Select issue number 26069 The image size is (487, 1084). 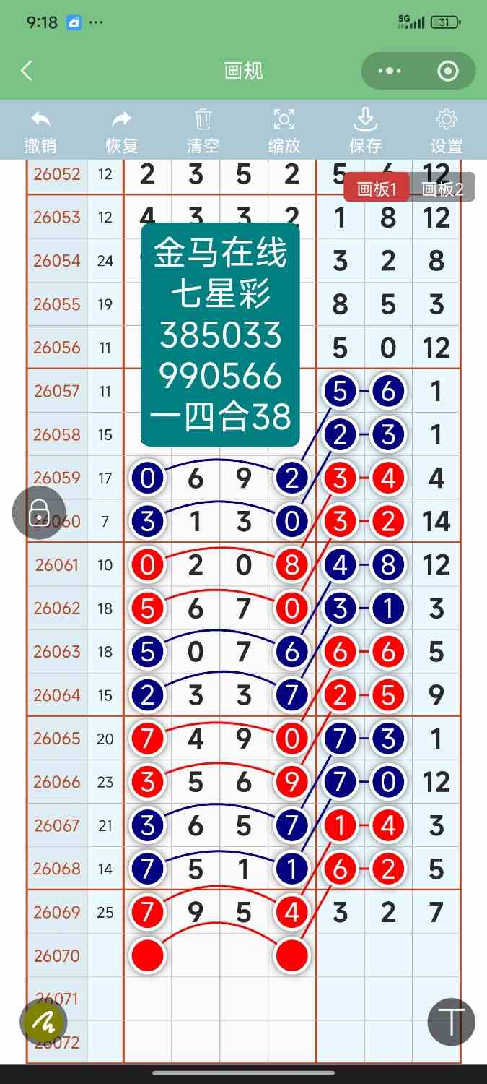pos(57,912)
